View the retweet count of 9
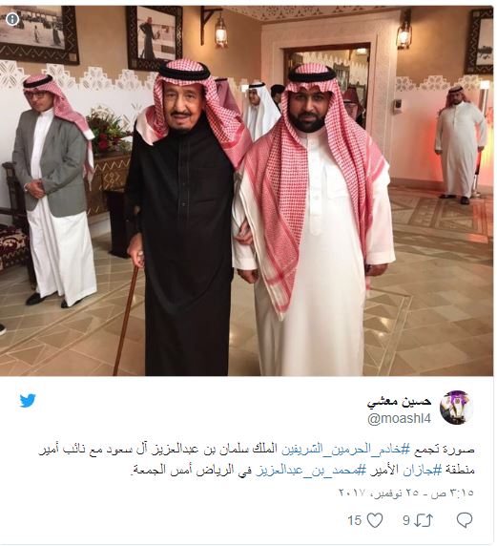497x546 pixels. click(406, 520)
